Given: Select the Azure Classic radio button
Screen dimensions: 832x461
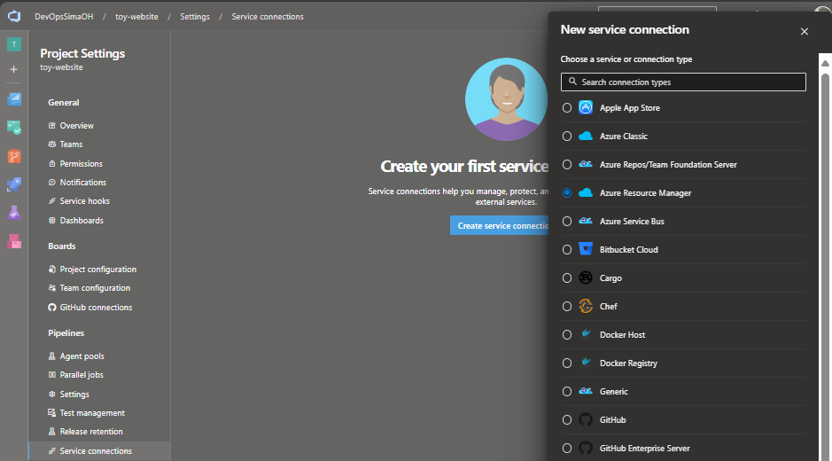Looking at the screenshot, I should point(567,136).
